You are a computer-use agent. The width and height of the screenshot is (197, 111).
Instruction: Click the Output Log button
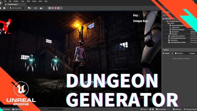[x=17, y=109]
